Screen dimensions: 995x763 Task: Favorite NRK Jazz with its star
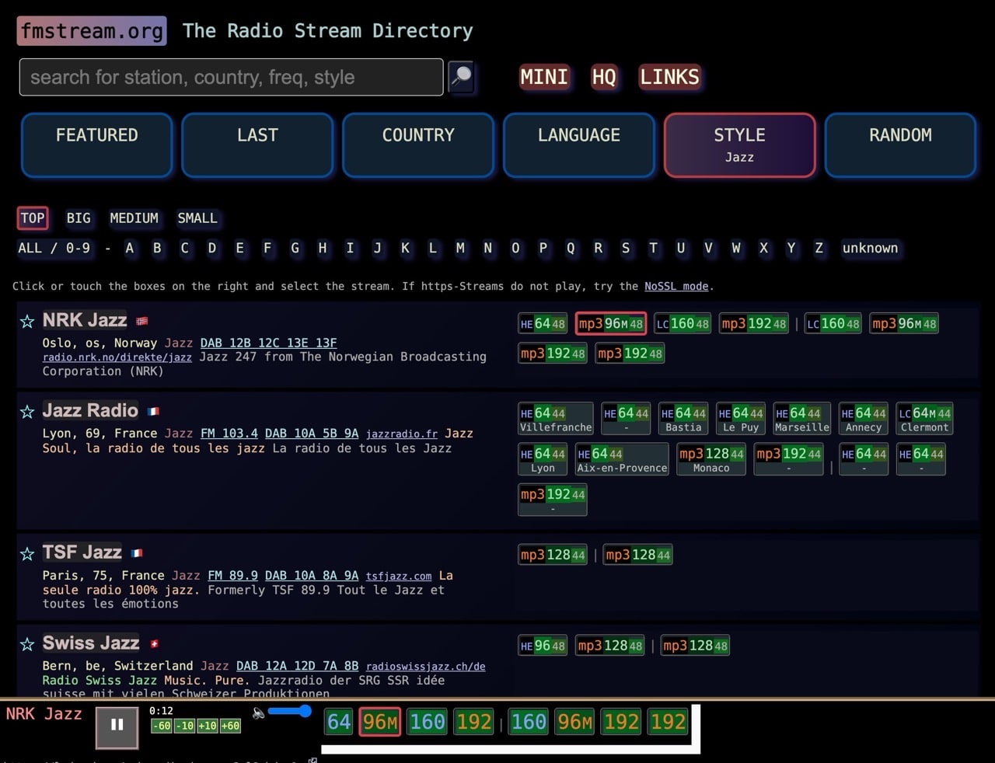pyautogui.click(x=27, y=322)
